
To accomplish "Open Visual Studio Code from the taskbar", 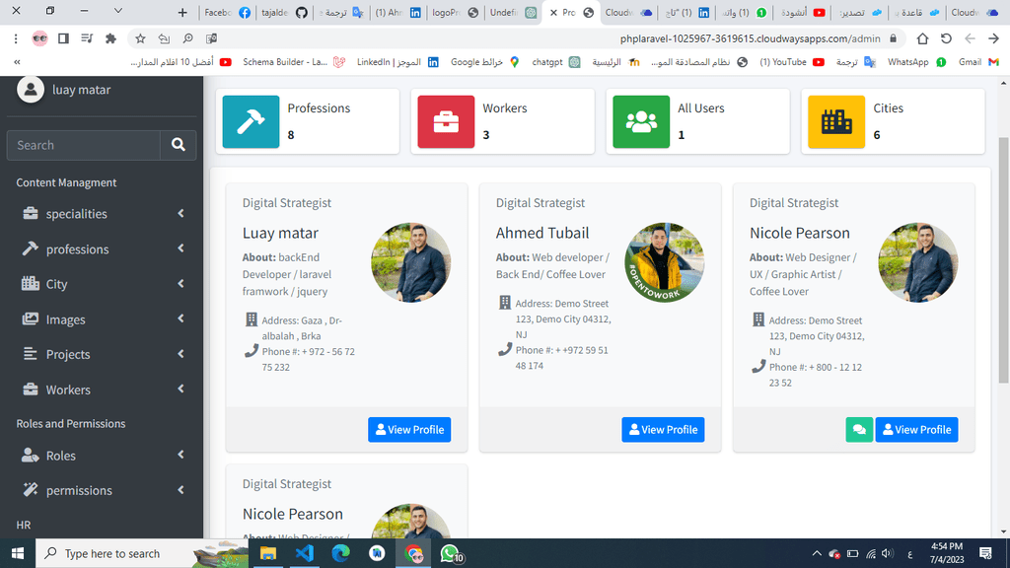I will (x=304, y=553).
